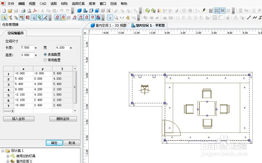
Task: Click the new file icon
Action: 4,11
